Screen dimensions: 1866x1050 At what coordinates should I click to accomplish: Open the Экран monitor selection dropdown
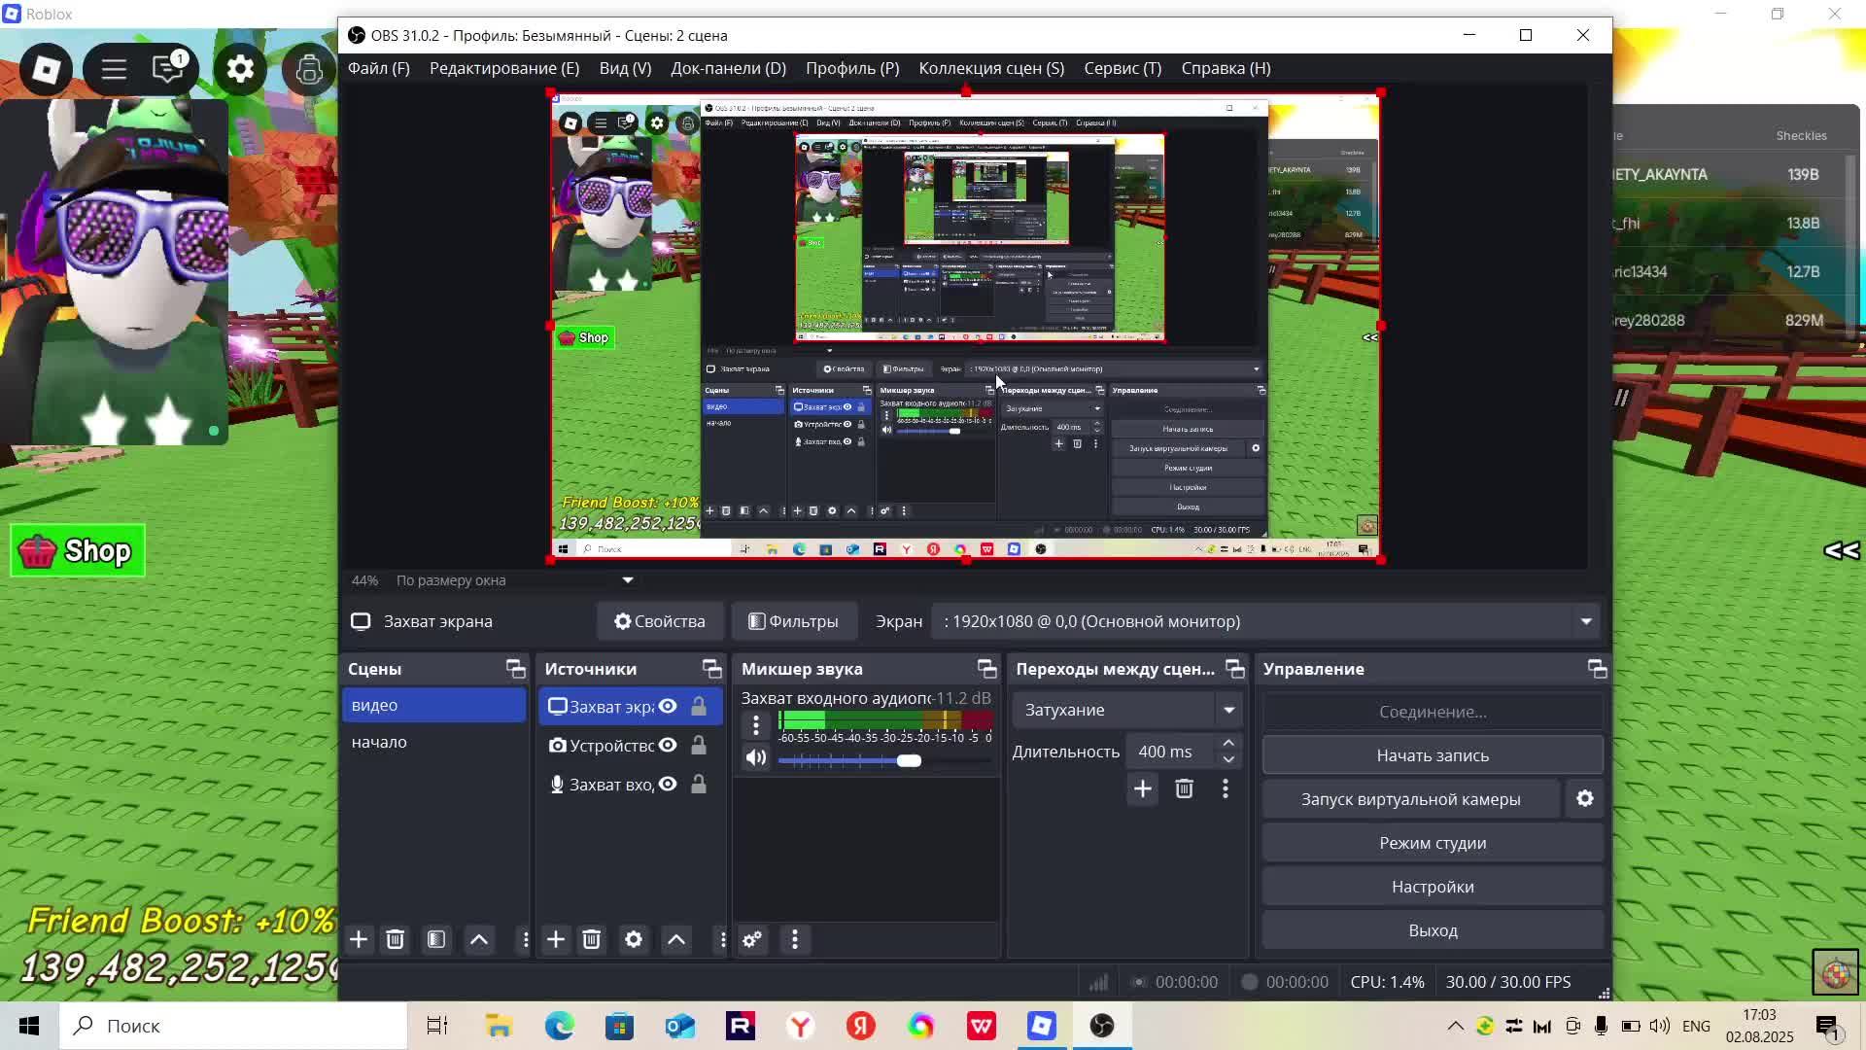1586,621
